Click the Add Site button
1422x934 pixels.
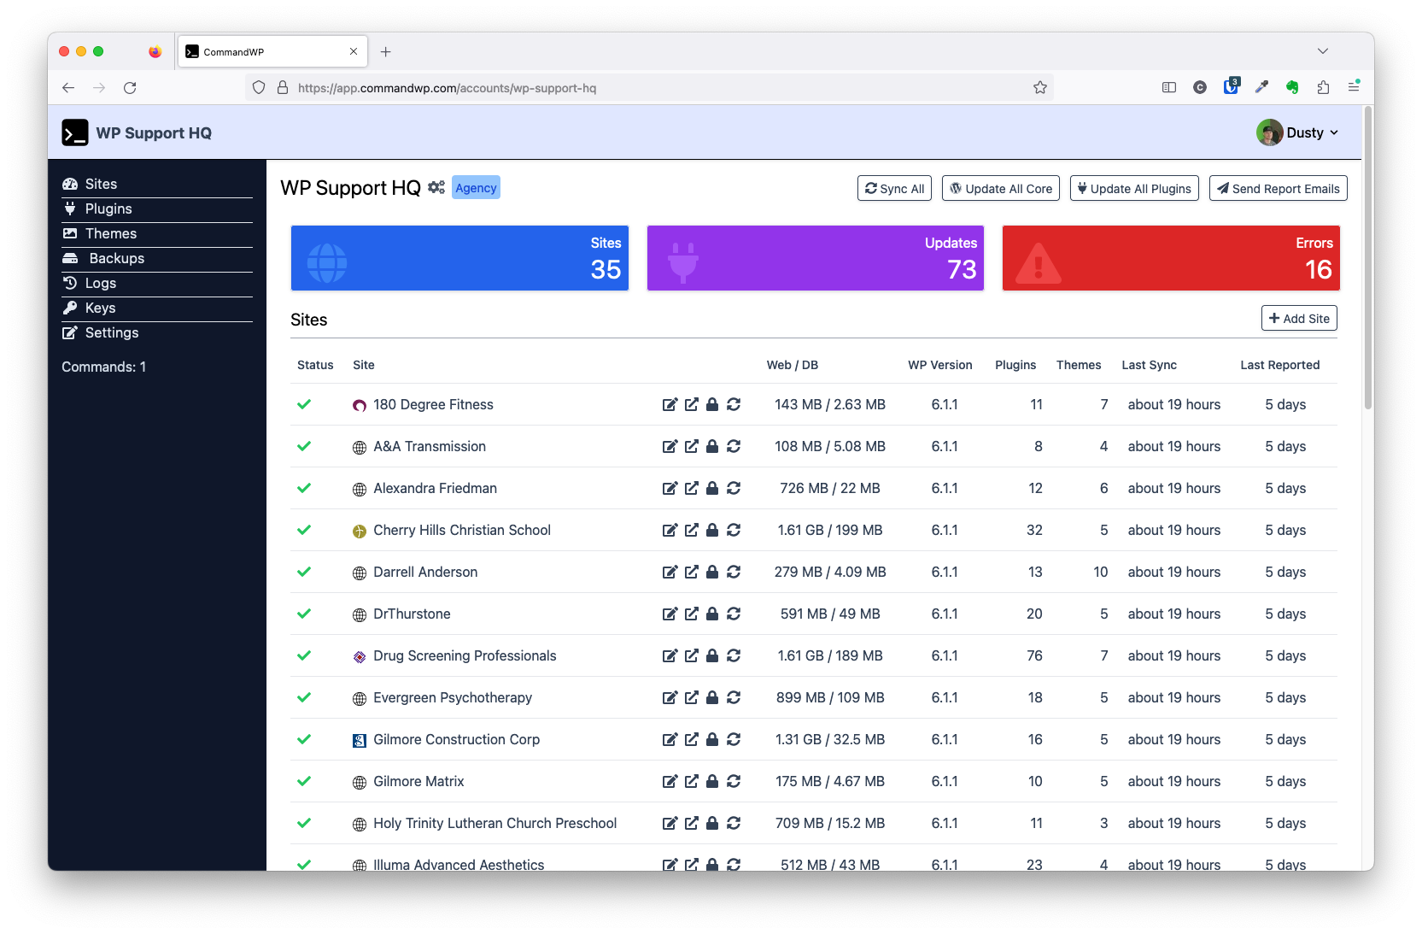point(1298,318)
